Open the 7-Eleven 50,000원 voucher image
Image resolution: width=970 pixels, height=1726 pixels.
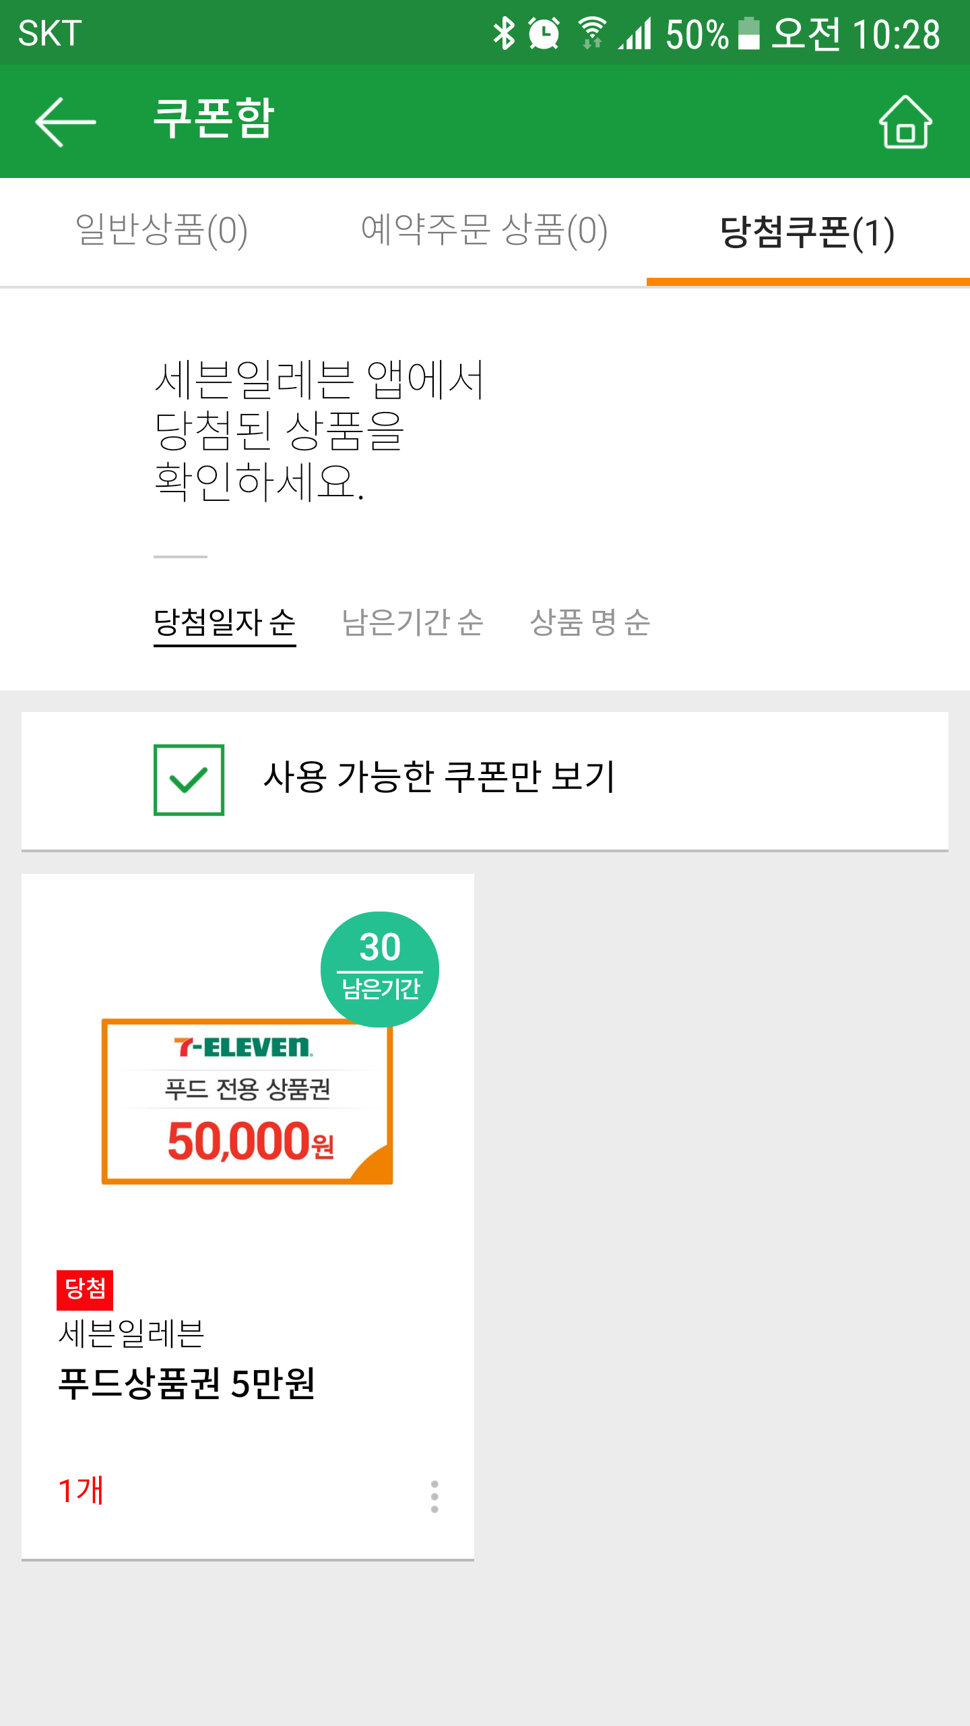(247, 1101)
